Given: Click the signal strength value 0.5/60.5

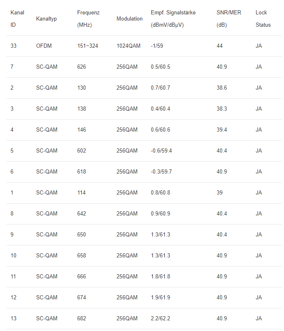Looking at the screenshot, I should [x=160, y=67].
